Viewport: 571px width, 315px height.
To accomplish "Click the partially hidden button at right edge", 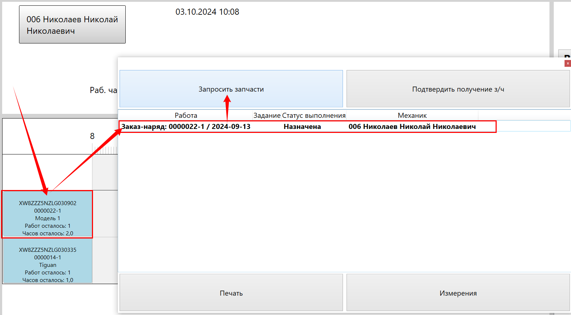I will (566, 55).
